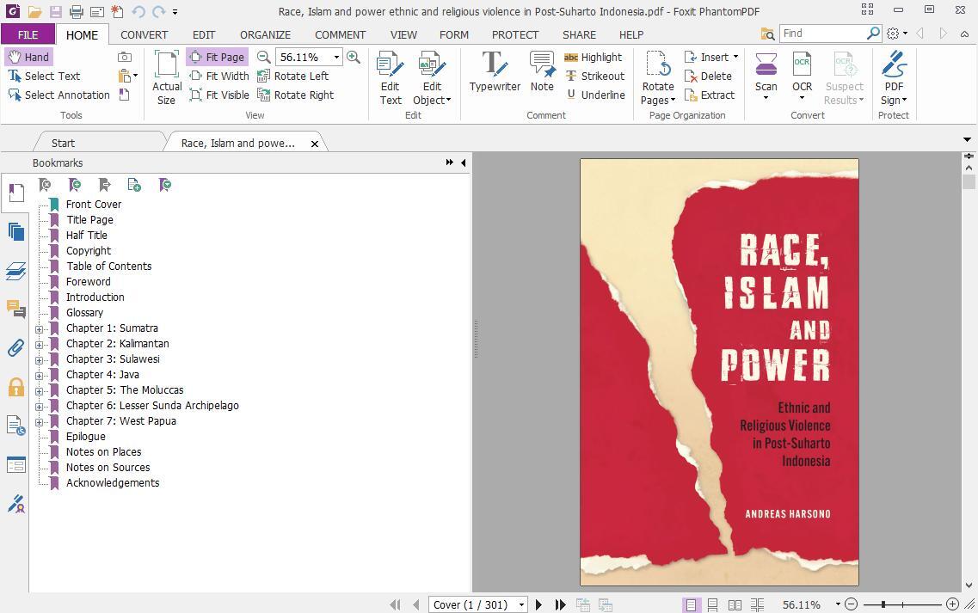Select the Typewriter tool
The image size is (978, 613).
coord(495,72)
